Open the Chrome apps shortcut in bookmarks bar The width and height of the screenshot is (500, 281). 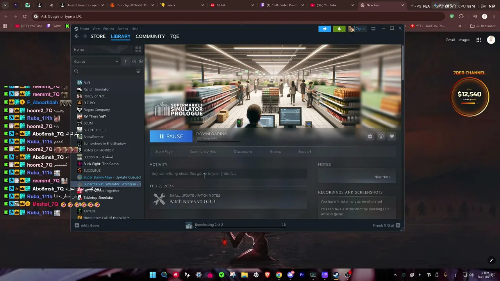click(5, 26)
